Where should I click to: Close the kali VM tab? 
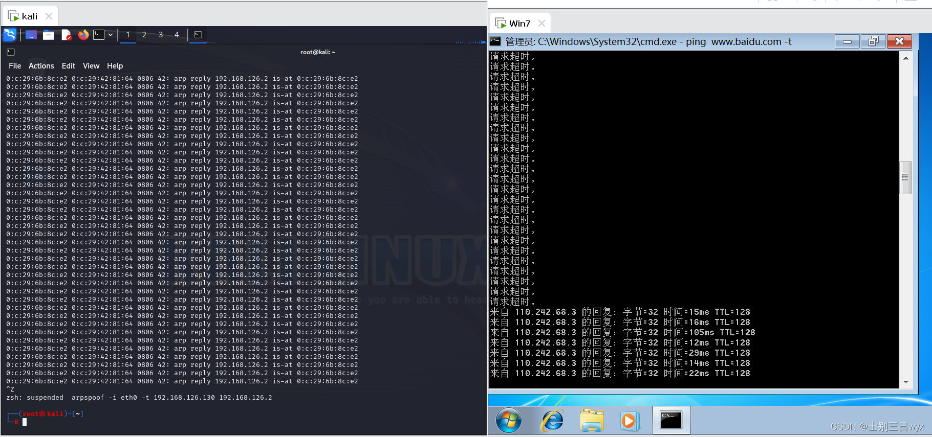(49, 16)
